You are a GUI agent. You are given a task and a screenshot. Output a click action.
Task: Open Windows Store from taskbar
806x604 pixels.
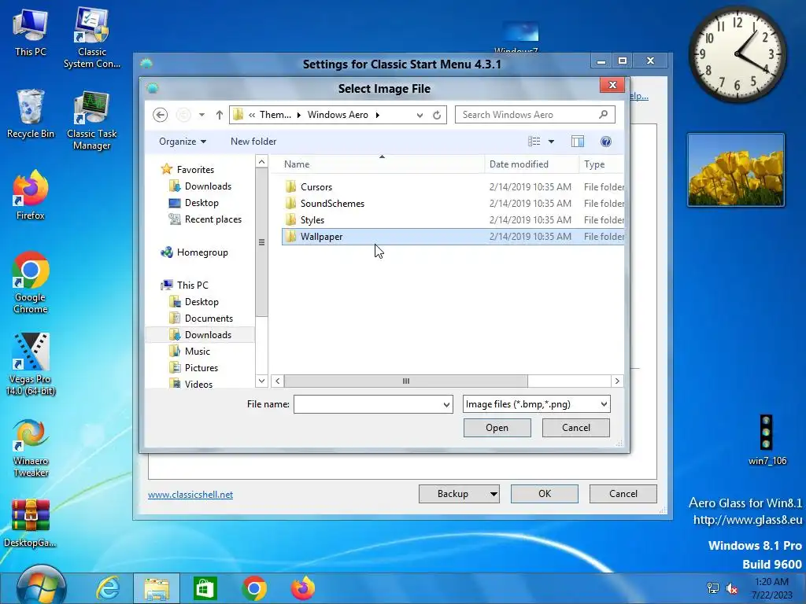(x=205, y=588)
